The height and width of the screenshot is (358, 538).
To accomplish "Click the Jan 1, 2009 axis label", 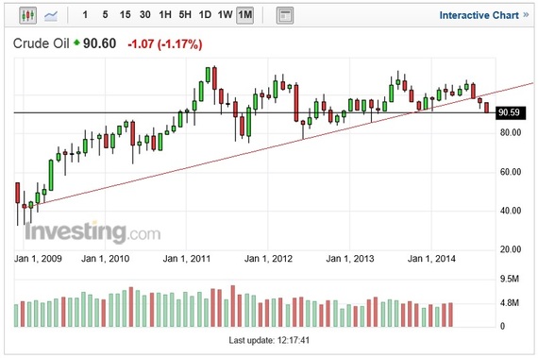I will 38,259.
